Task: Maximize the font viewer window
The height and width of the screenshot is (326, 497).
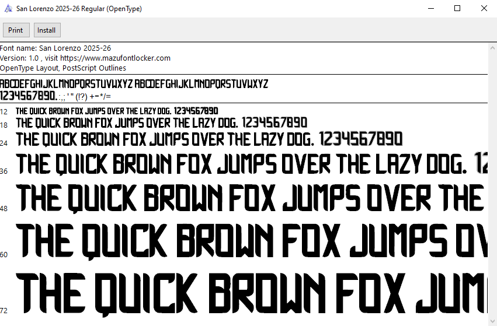Action: [x=457, y=9]
